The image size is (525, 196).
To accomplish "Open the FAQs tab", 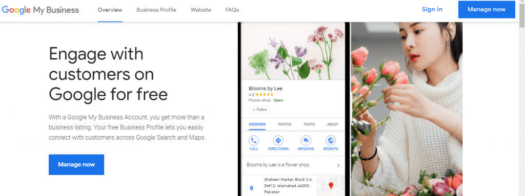I will [232, 10].
